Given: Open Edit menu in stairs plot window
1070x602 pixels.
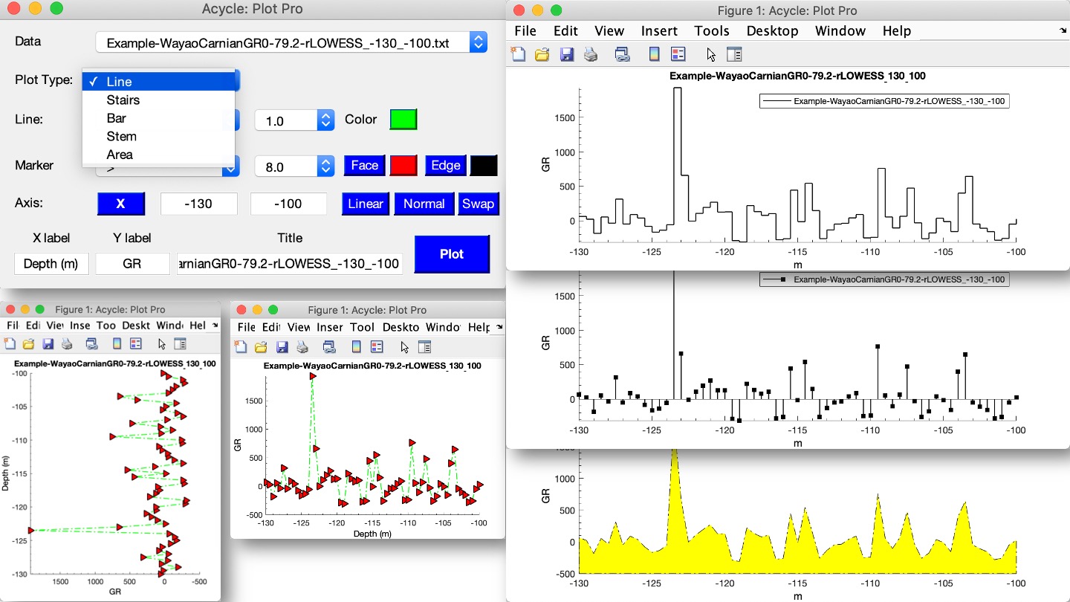Looking at the screenshot, I should (565, 30).
